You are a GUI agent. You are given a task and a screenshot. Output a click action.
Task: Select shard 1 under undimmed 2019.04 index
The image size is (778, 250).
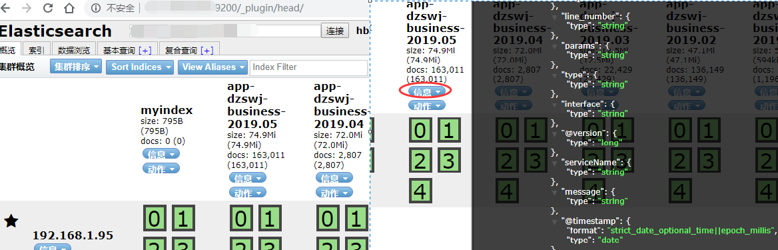[x=357, y=218]
